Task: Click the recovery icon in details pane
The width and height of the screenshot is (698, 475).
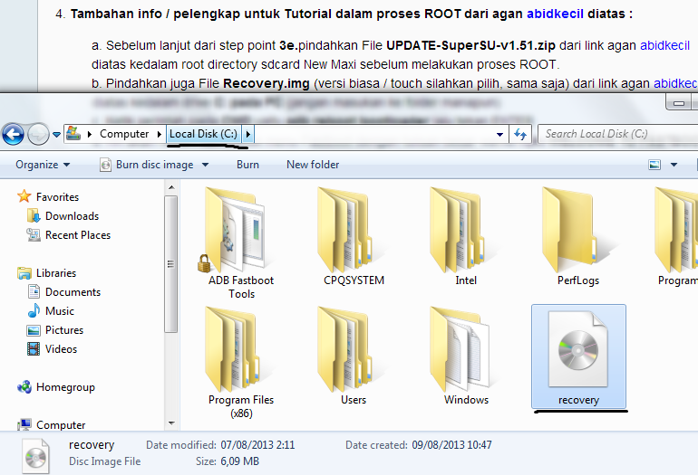Action: [35, 456]
